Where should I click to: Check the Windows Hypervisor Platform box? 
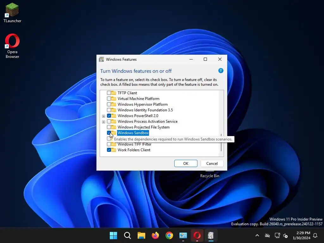[109, 104]
